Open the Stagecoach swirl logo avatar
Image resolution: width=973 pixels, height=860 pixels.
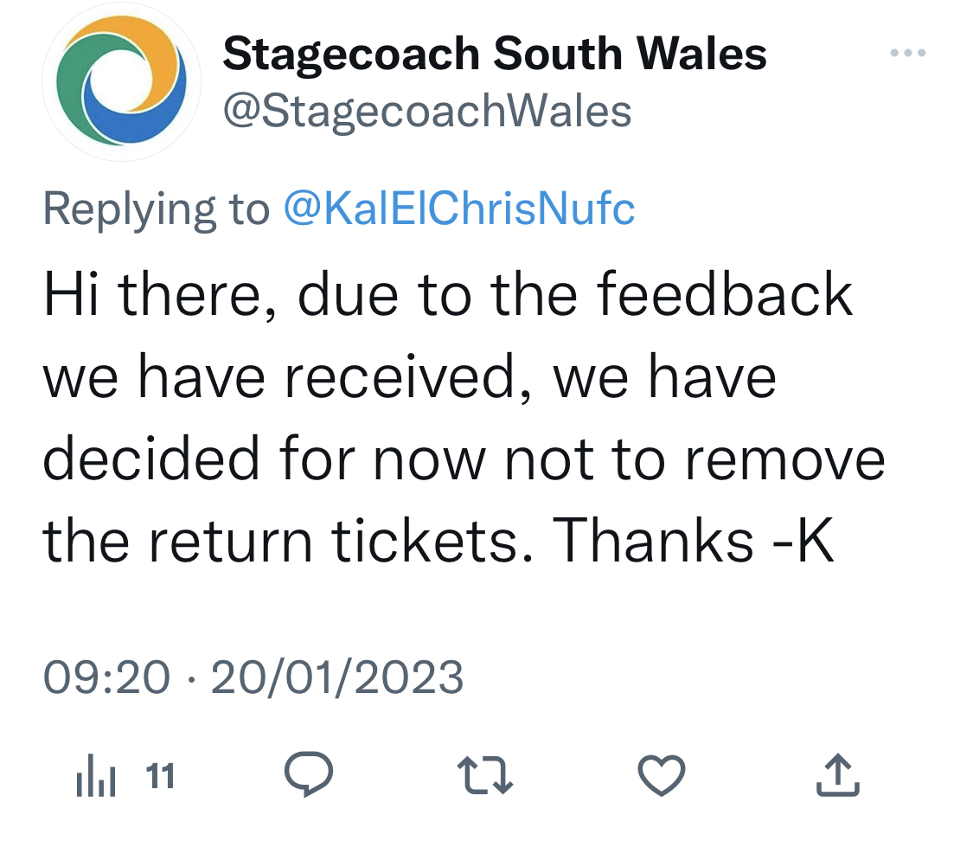(x=121, y=80)
